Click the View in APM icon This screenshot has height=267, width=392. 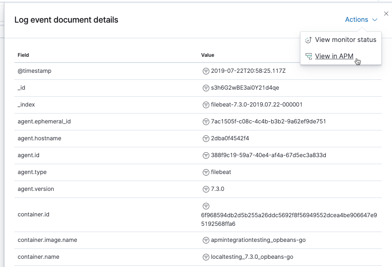click(309, 56)
